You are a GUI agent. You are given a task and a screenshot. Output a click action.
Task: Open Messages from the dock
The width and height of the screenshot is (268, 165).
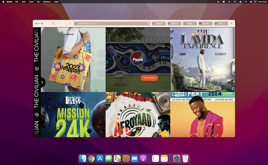pos(109,159)
